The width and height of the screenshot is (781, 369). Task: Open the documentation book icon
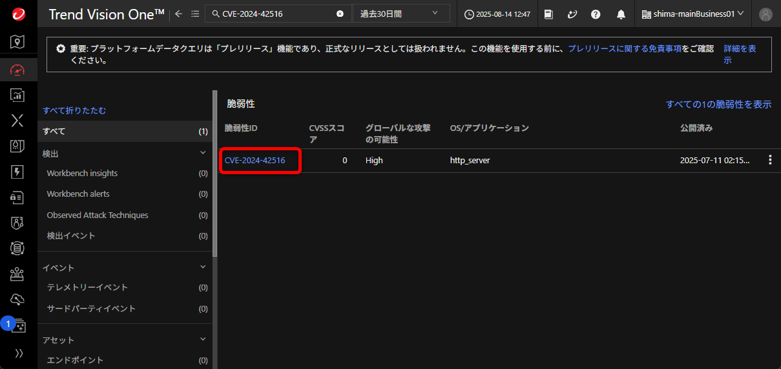click(548, 14)
